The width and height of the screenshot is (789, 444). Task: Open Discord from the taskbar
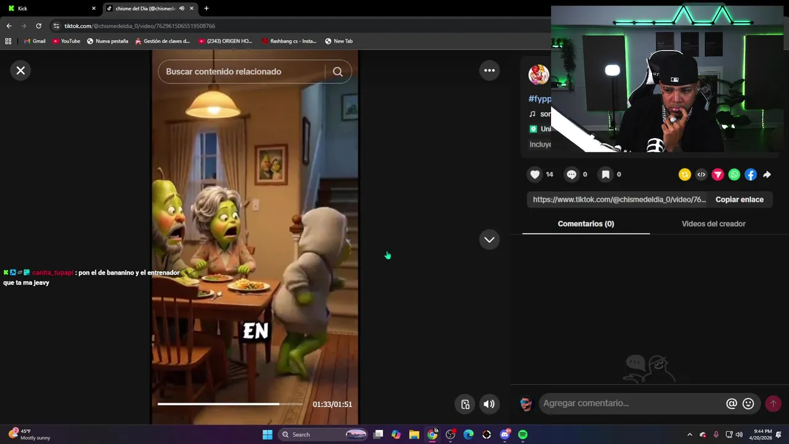click(505, 435)
